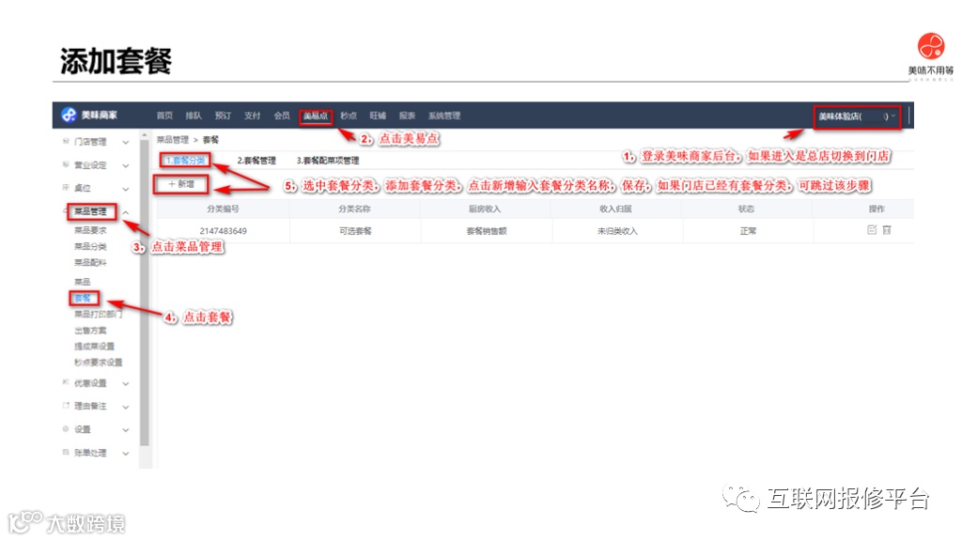Viewport: 962px width, 541px height.
Task: Open the 预订 top menu
Action: [224, 116]
